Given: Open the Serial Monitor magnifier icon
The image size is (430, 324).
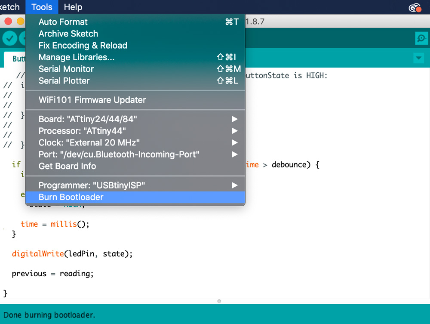Looking at the screenshot, I should 421,38.
